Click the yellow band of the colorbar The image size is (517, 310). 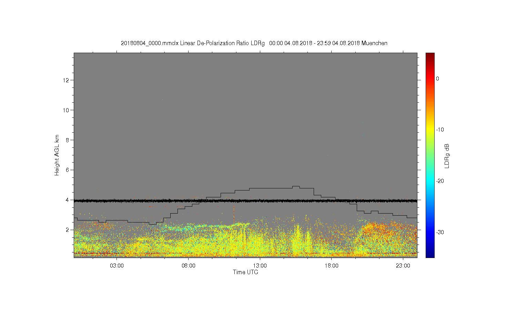[430, 130]
